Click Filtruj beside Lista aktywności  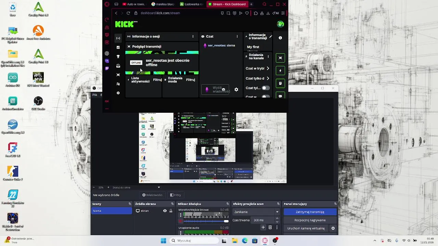157,80
